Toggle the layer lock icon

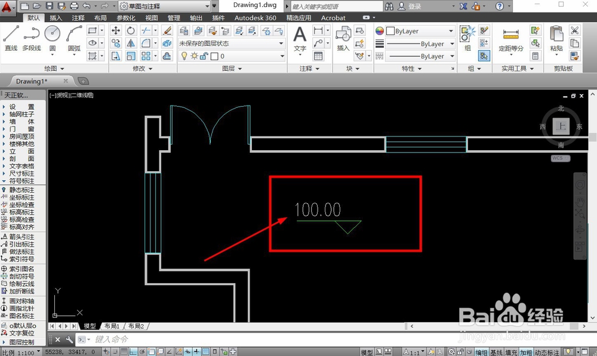point(204,56)
